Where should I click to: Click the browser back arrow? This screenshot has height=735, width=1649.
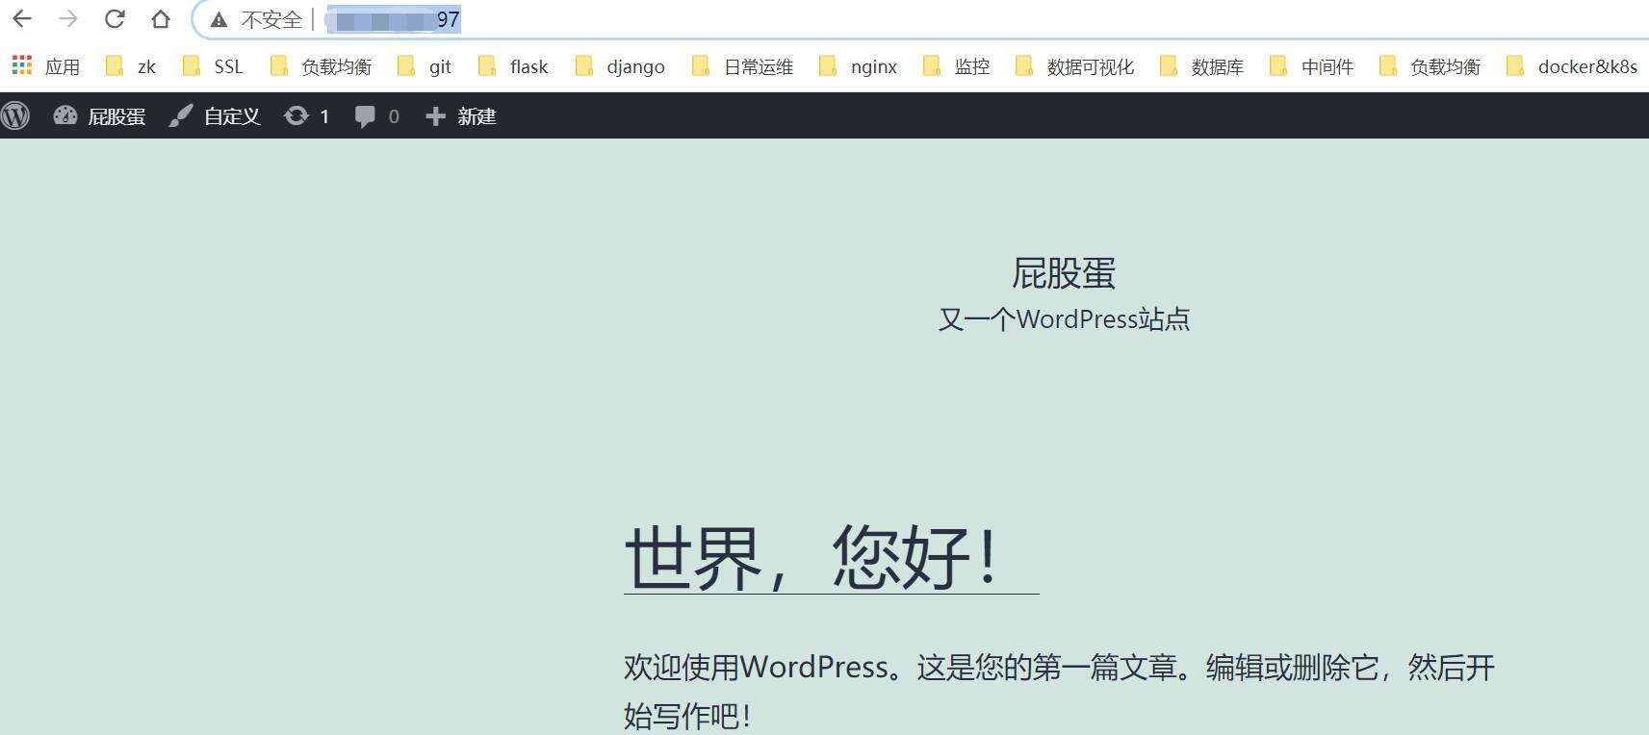21,19
